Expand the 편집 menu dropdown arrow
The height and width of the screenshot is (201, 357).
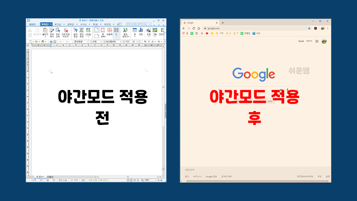click(51, 24)
